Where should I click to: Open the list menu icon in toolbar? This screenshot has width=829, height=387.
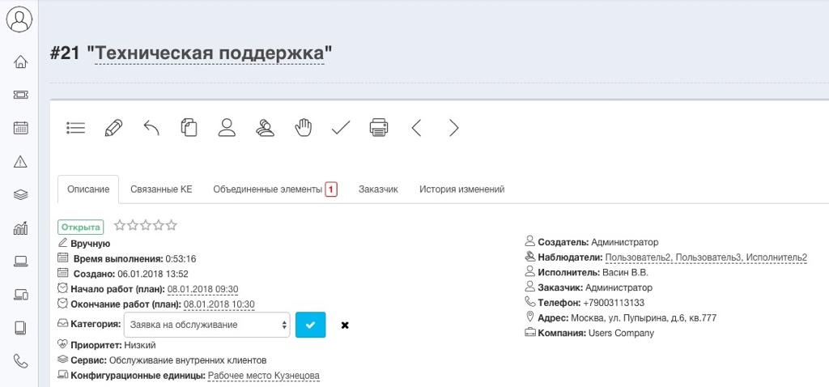click(x=76, y=128)
